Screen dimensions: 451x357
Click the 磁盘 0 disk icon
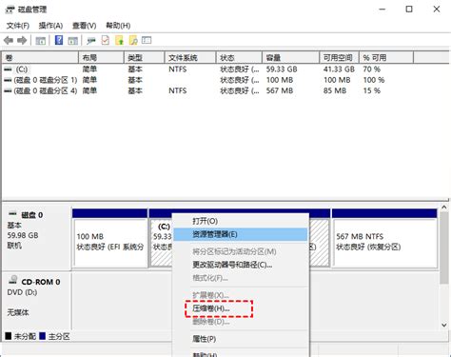(13, 213)
